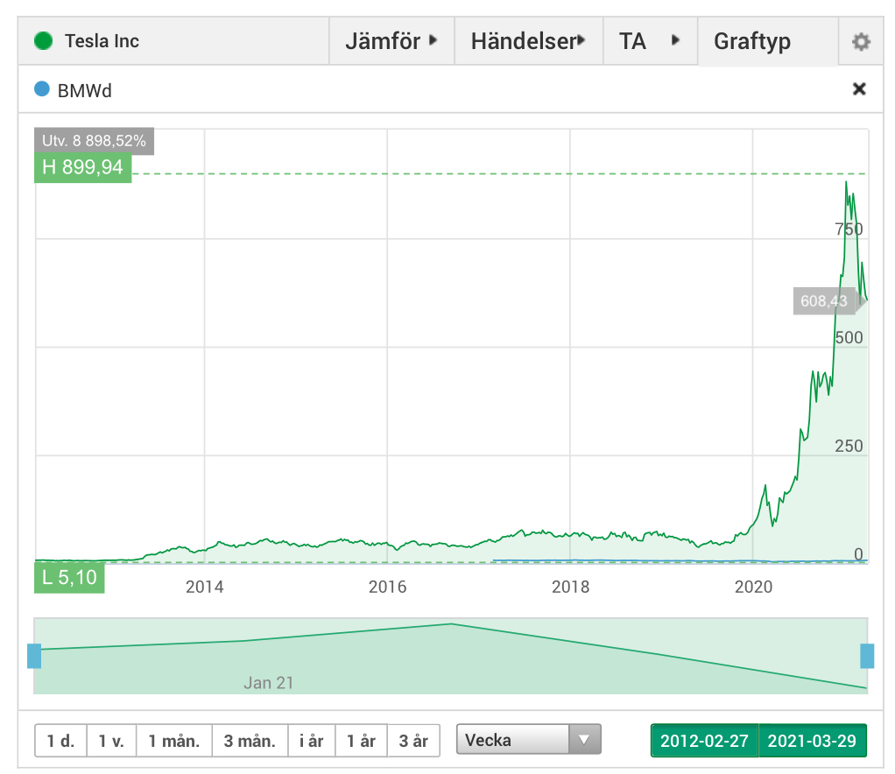Remove the BMWd comparison with the X icon
The image size is (895, 774).
point(859,89)
